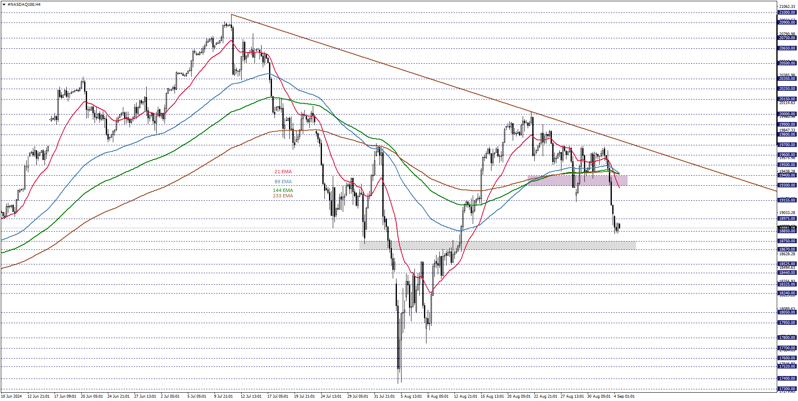Click the 20250.00 price level label

click(x=787, y=89)
